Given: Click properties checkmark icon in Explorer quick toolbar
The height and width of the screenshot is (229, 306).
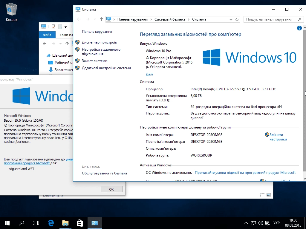Looking at the screenshot, I should (x=53, y=27).
